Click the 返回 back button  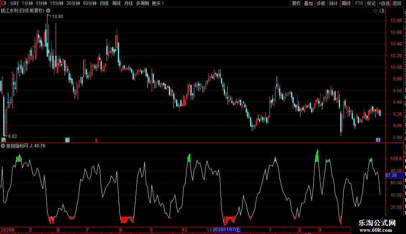pos(397,3)
